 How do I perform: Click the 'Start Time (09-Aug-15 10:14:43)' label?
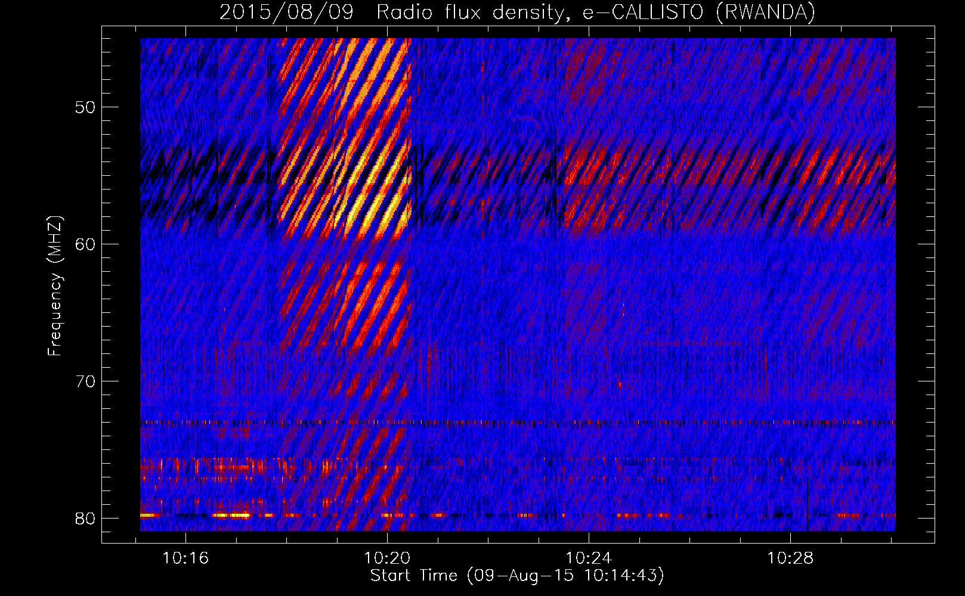pyautogui.click(x=517, y=576)
